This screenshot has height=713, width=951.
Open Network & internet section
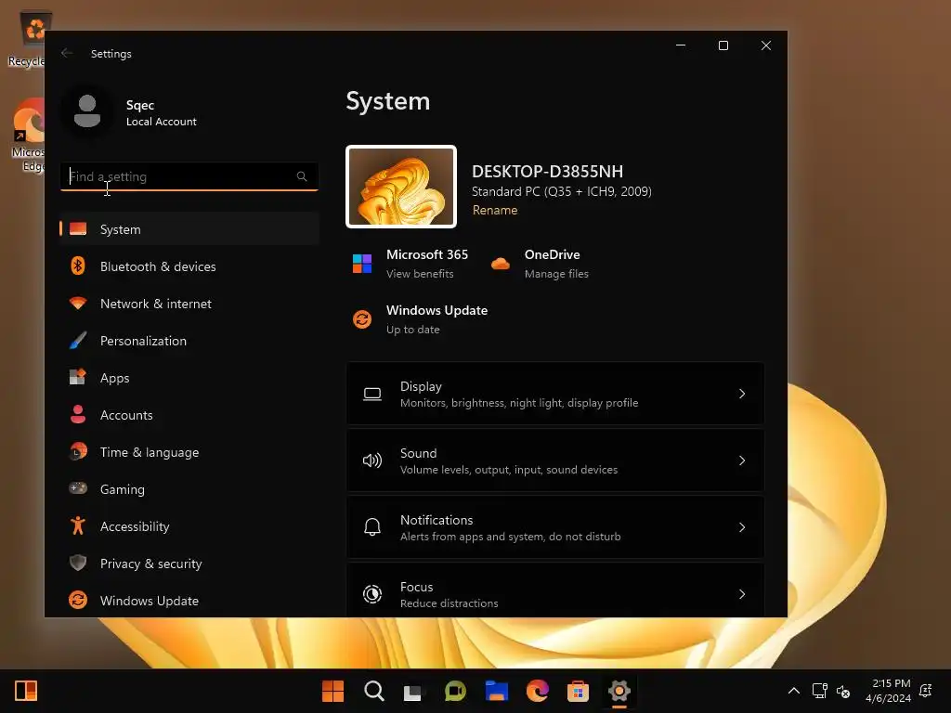(x=189, y=304)
